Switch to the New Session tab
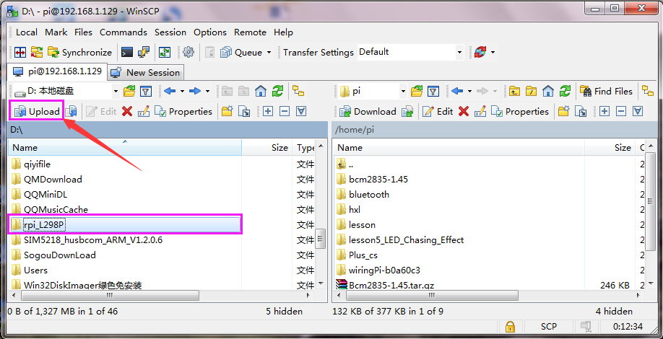The height and width of the screenshot is (339, 663). 146,73
